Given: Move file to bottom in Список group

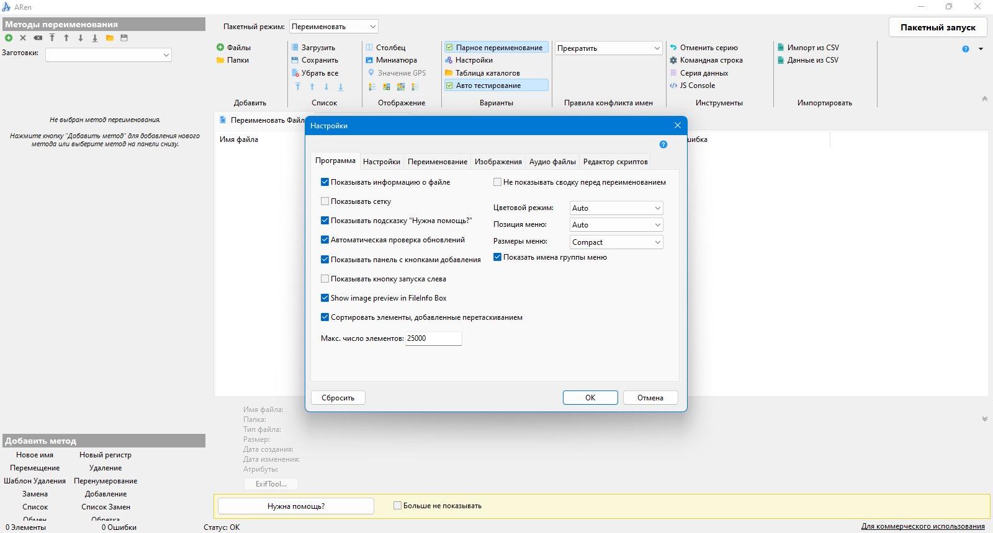Looking at the screenshot, I should pyautogui.click(x=341, y=87).
